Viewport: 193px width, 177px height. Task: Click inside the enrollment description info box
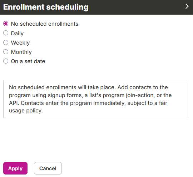(x=95, y=99)
